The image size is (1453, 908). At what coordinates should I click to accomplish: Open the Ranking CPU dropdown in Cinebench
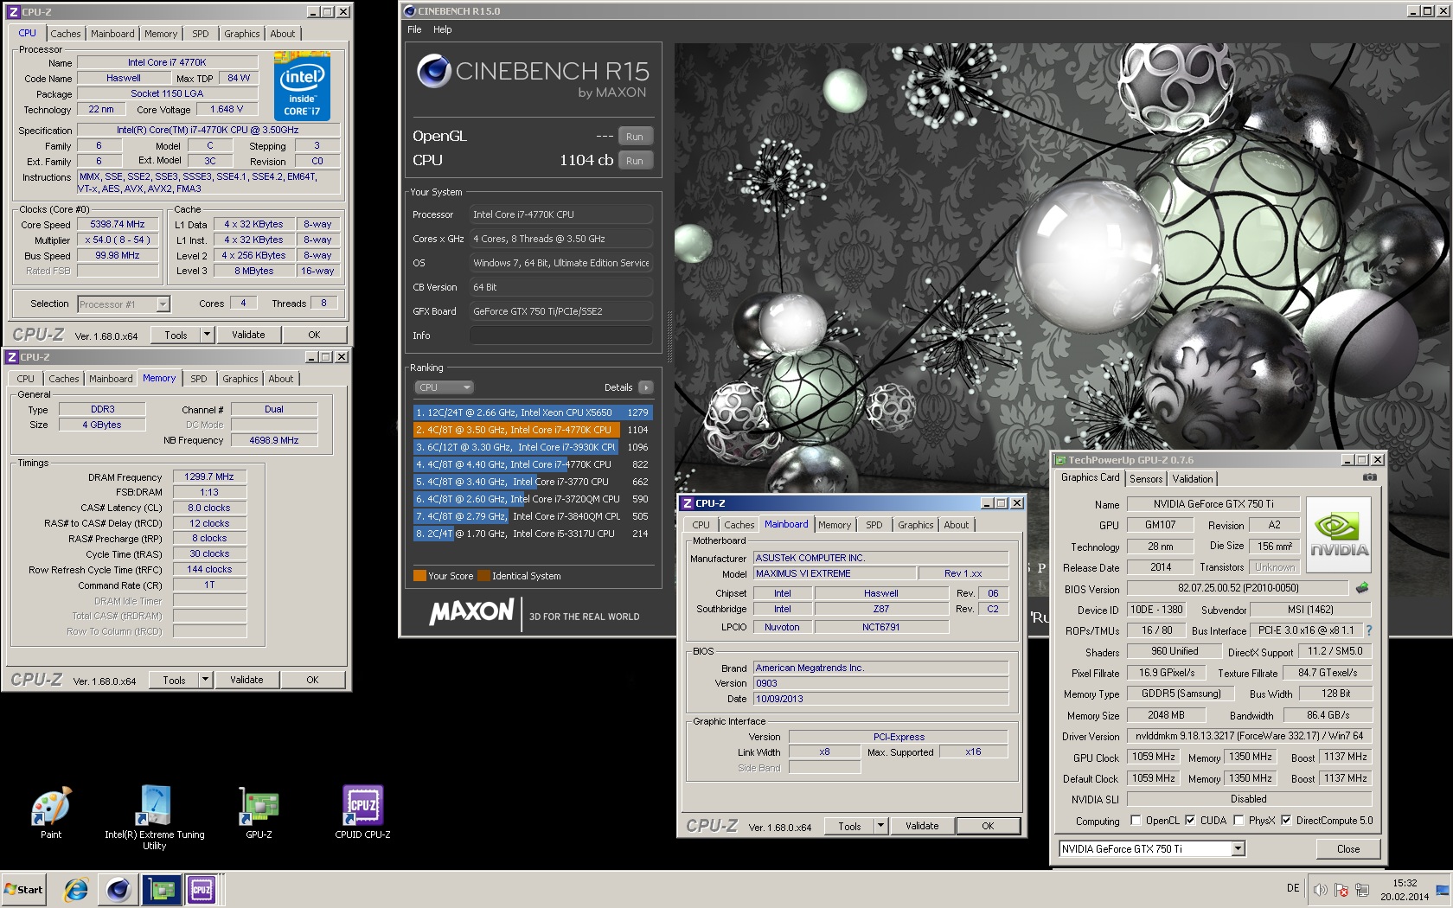pyautogui.click(x=445, y=387)
